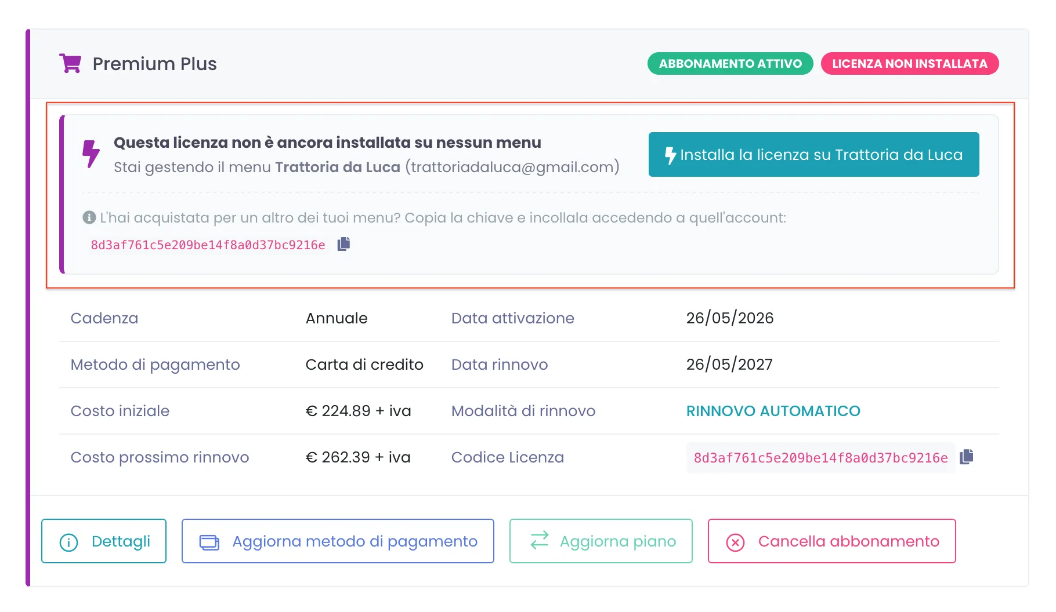1056x612 pixels.
Task: Click the "€ 224.89 + iva" value
Action: coord(358,411)
